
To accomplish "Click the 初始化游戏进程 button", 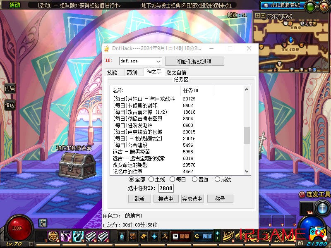I will click(194, 61).
